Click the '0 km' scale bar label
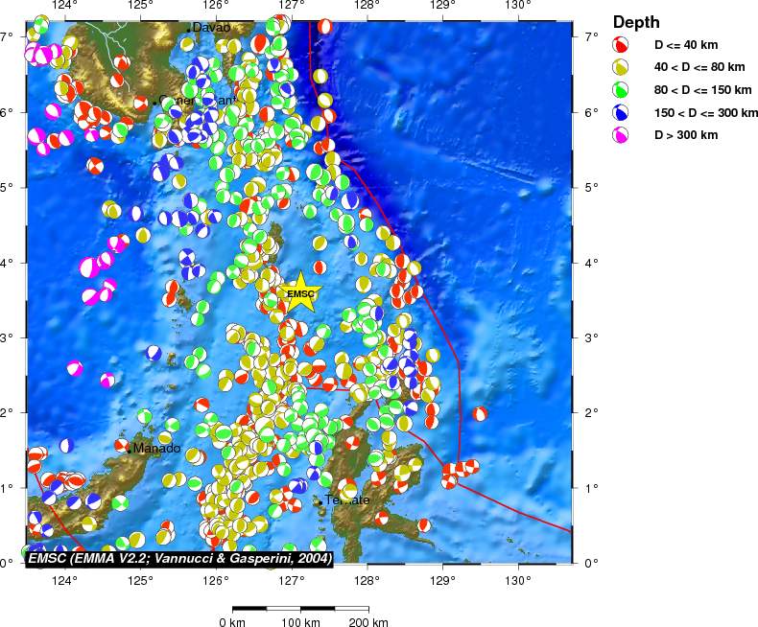Image resolution: width=758 pixels, height=627 pixels. [232, 621]
